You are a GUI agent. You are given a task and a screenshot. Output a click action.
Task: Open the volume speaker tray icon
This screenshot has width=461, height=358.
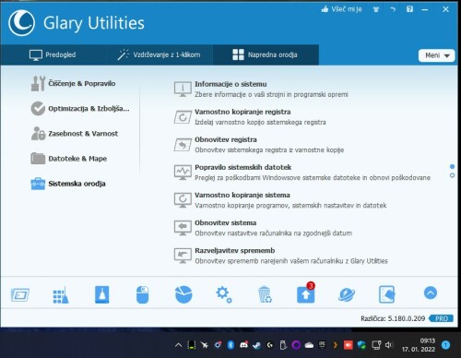(389, 345)
